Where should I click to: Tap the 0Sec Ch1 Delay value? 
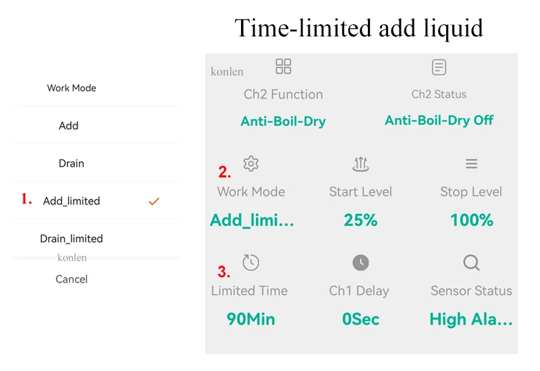[x=360, y=319]
